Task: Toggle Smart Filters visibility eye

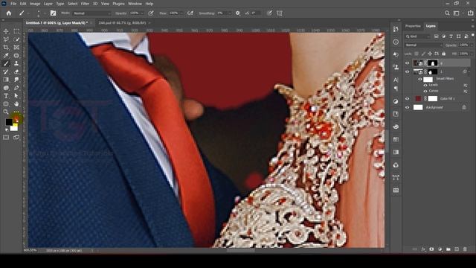Action: [x=420, y=79]
